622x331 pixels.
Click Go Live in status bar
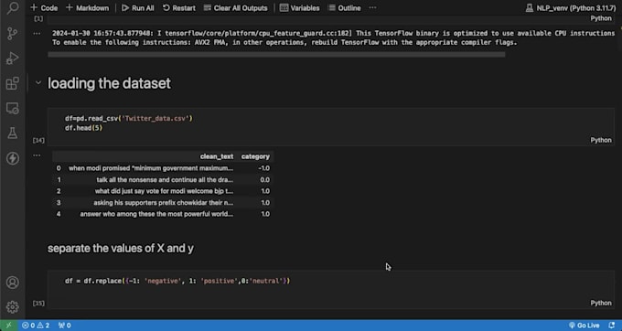(584, 326)
